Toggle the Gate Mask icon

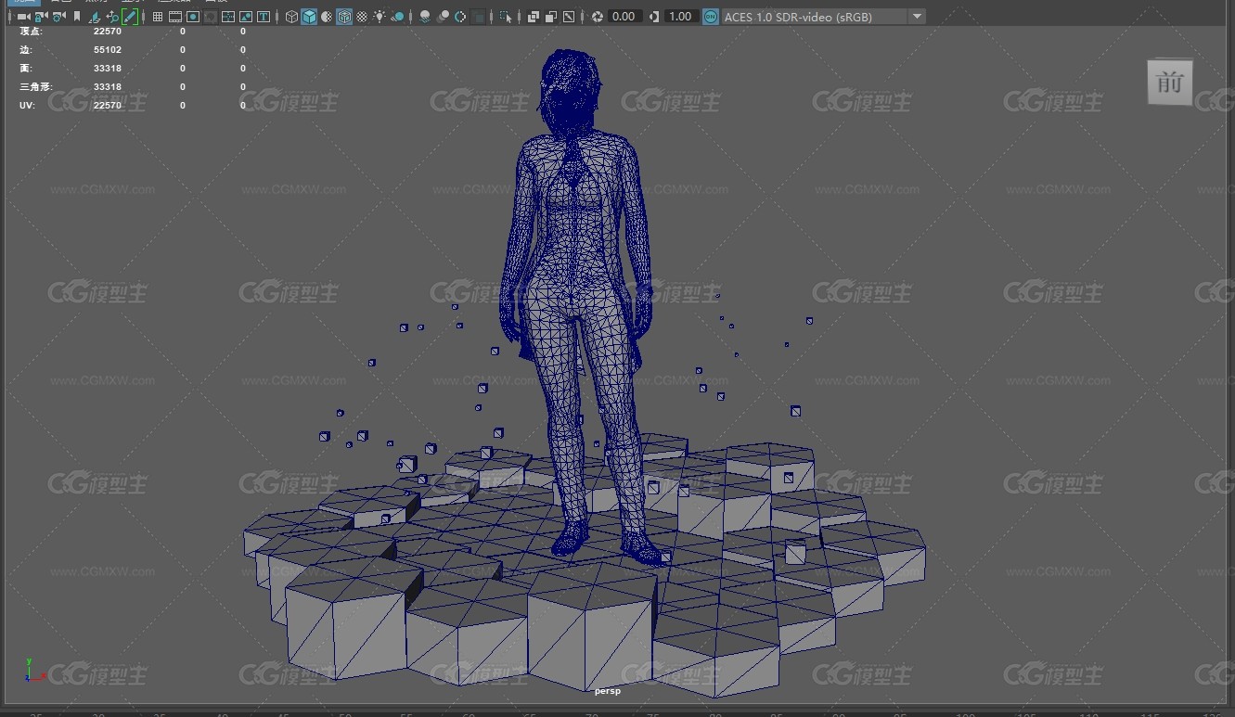click(211, 17)
